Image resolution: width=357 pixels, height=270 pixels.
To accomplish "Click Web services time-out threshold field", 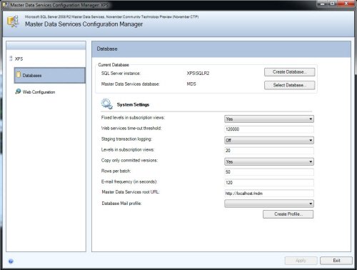I will (x=269, y=129).
